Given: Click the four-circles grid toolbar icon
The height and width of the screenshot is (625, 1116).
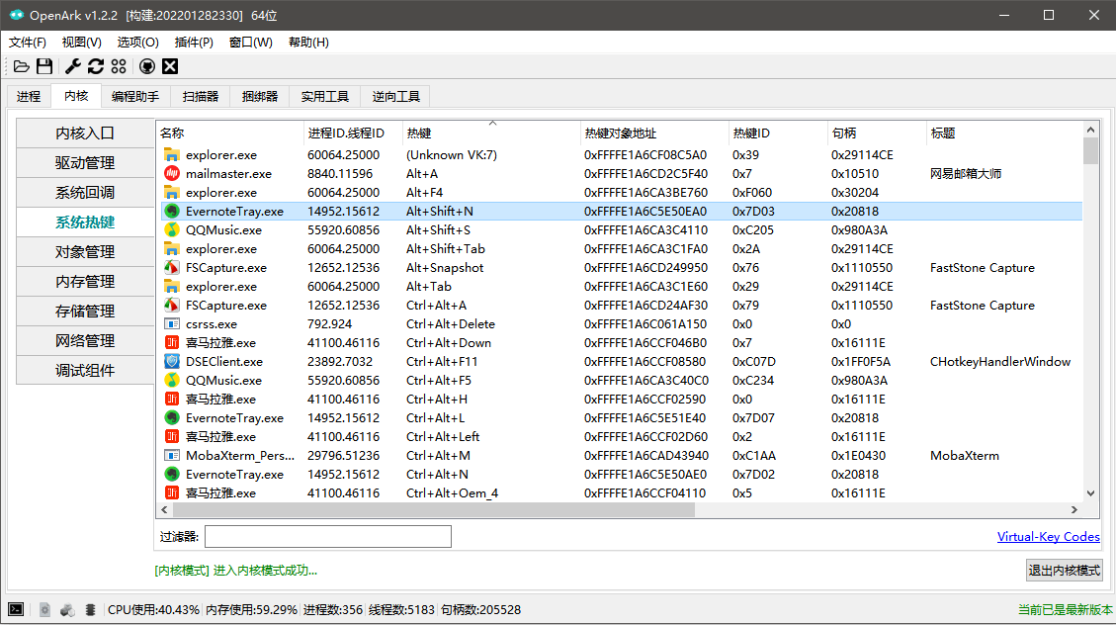Looking at the screenshot, I should (119, 66).
